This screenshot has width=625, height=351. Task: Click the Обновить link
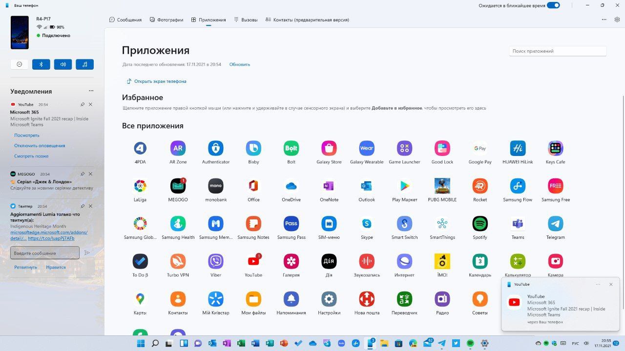click(x=240, y=64)
